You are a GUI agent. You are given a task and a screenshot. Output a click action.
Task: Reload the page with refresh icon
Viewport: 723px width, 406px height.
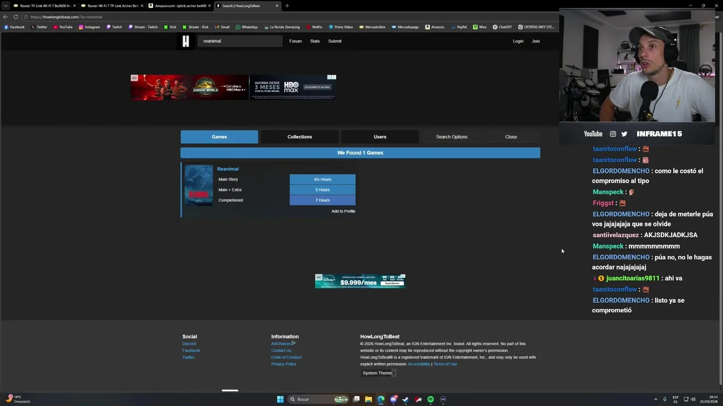[x=16, y=17]
